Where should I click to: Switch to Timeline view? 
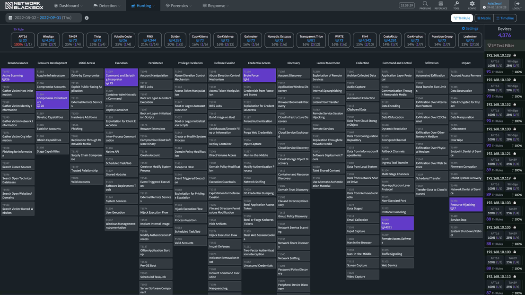pos(505,18)
